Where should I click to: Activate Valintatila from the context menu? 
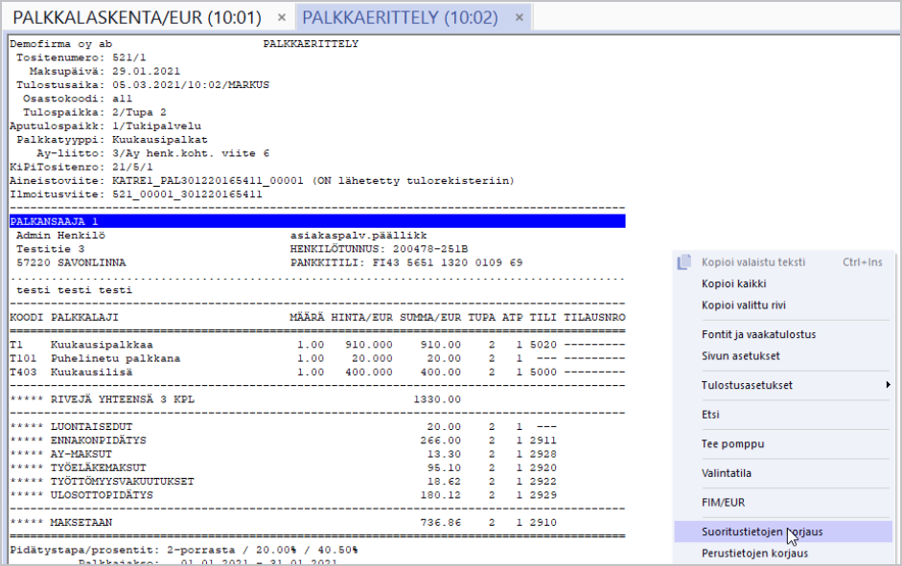(x=726, y=473)
